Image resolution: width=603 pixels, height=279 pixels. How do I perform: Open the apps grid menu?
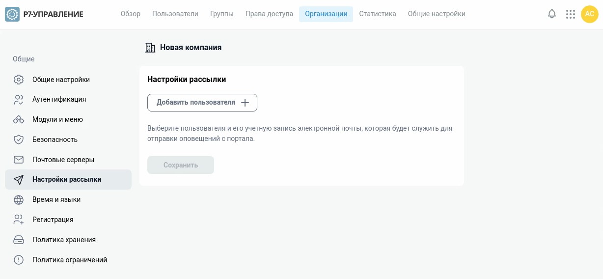pos(570,14)
